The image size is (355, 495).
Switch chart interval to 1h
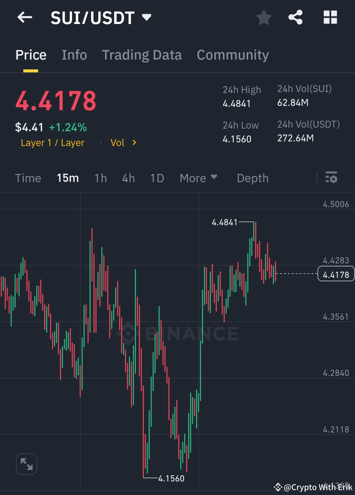click(100, 178)
